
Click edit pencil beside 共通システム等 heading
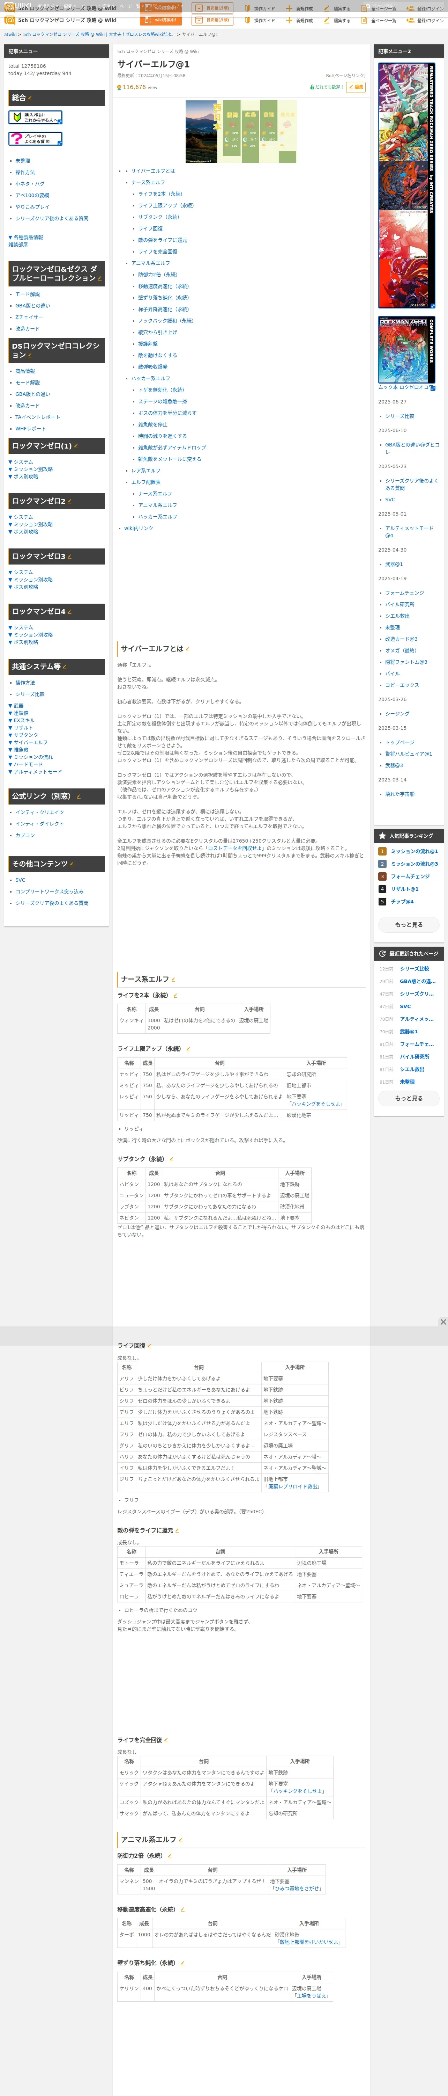(64, 667)
